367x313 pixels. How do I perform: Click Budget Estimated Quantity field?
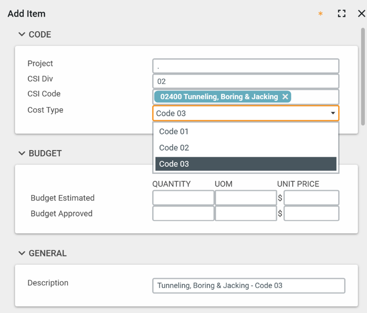183,198
